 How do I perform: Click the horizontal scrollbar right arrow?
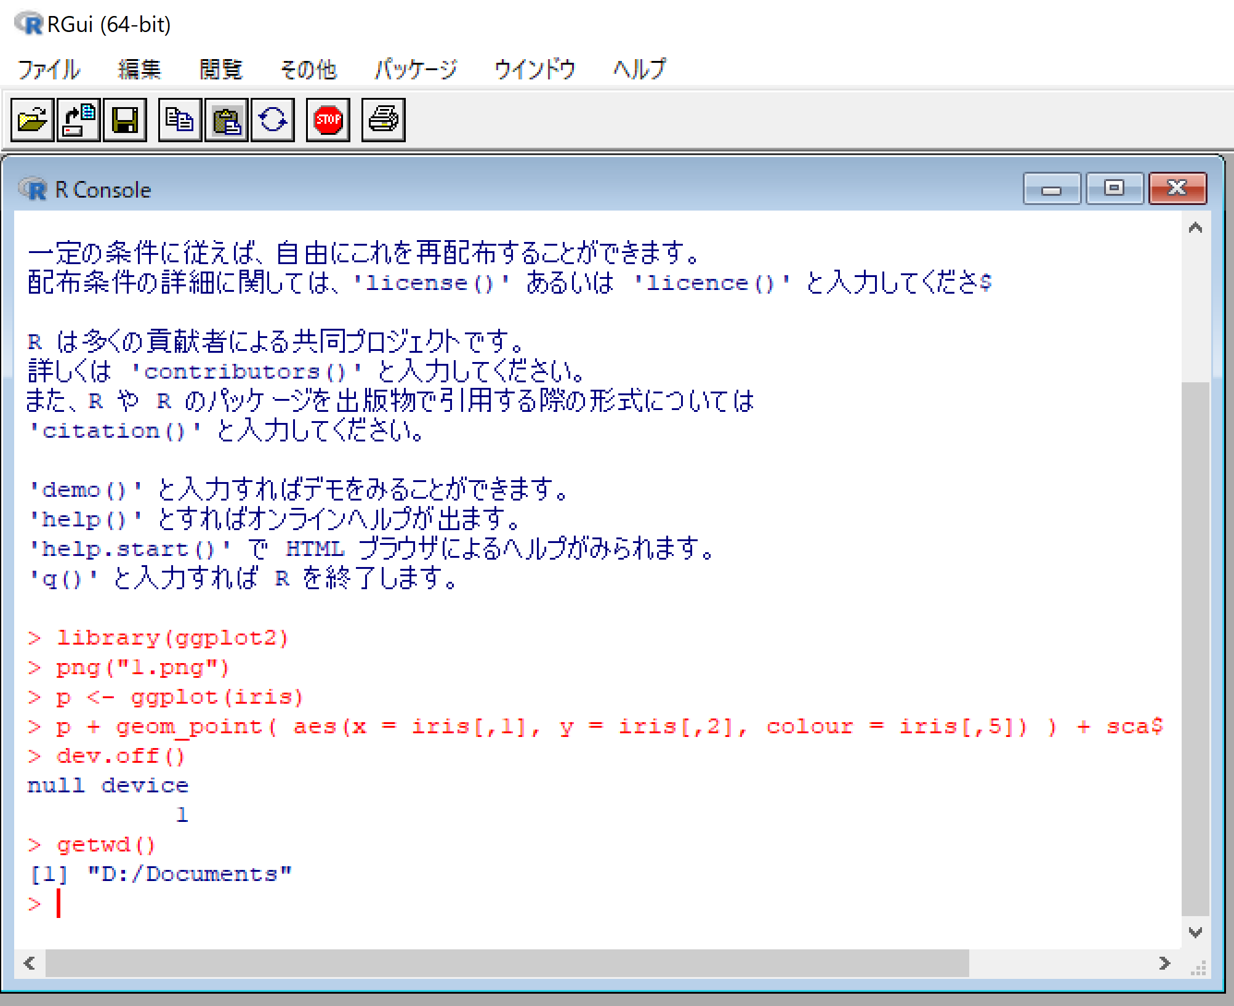pos(1164,963)
